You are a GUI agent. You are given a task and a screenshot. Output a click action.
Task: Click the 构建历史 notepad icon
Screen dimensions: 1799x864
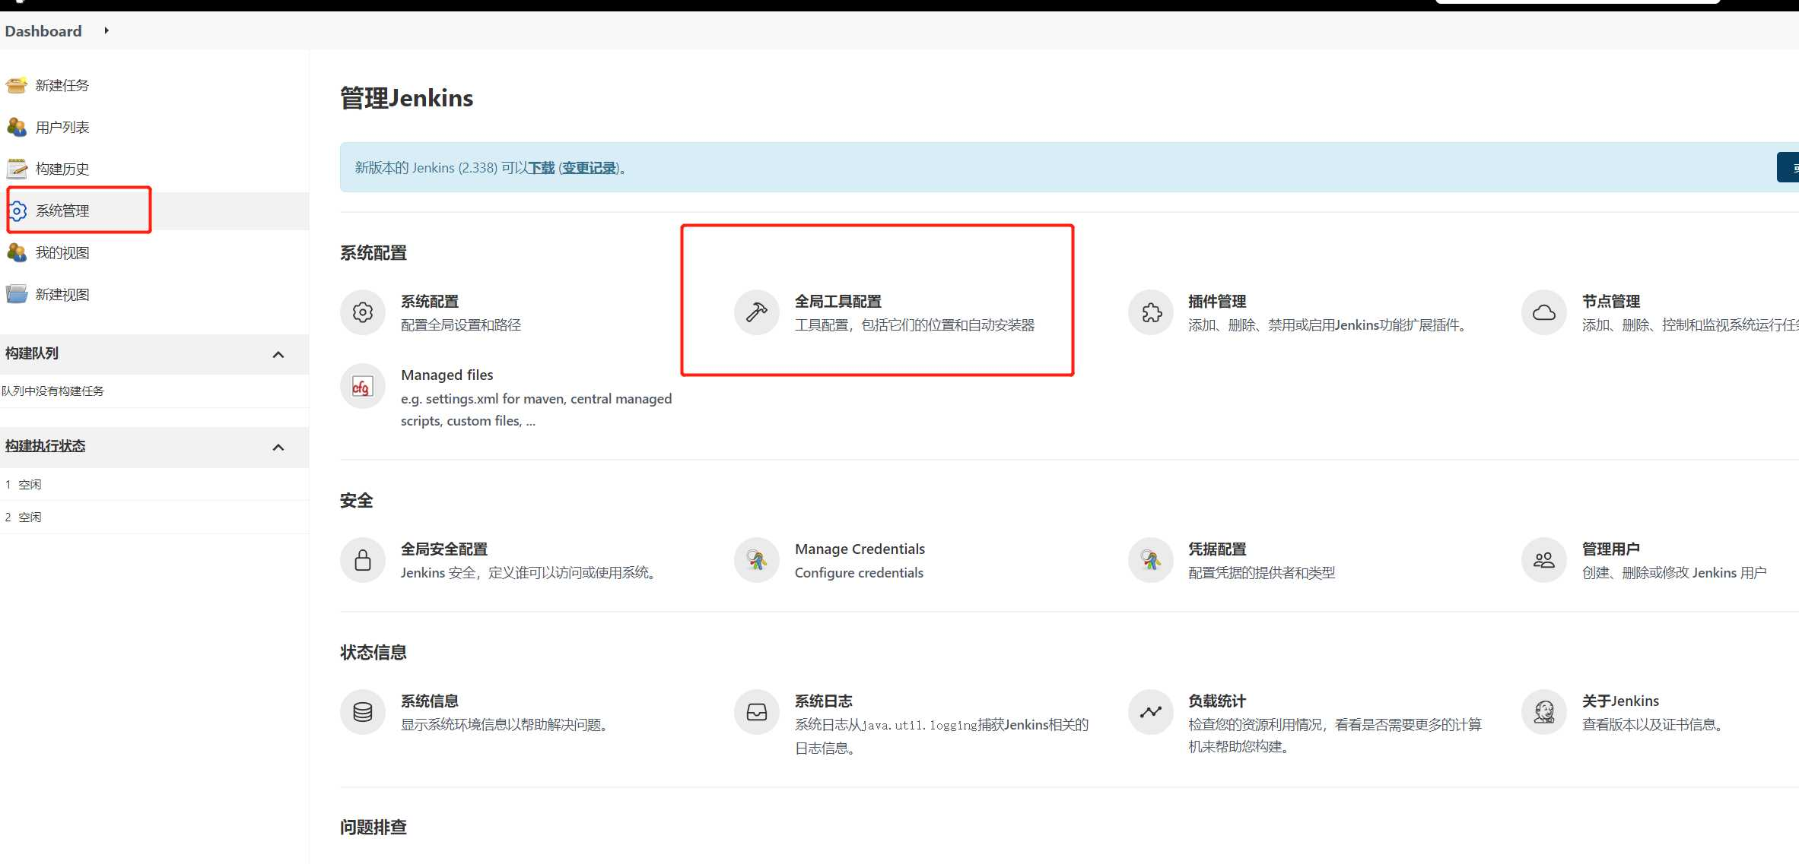pos(17,169)
